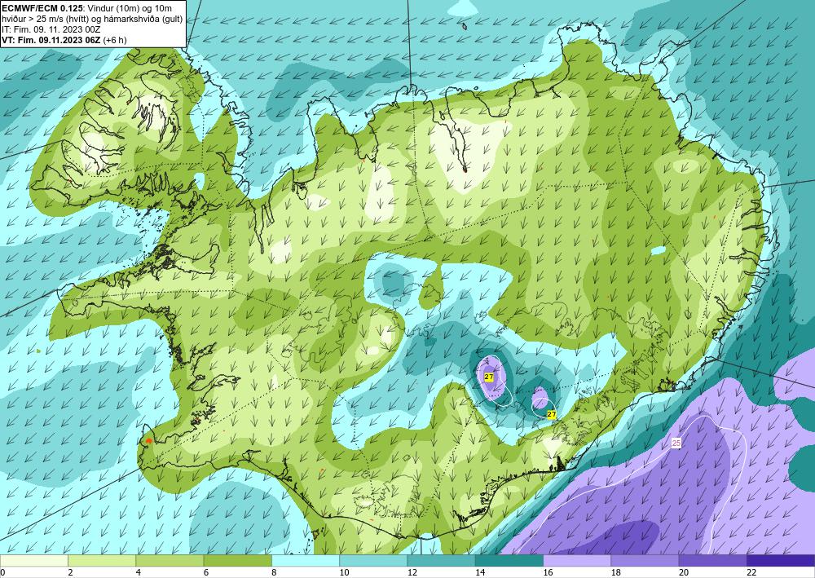Select the white 25 gust contour label offshore

(x=676, y=443)
